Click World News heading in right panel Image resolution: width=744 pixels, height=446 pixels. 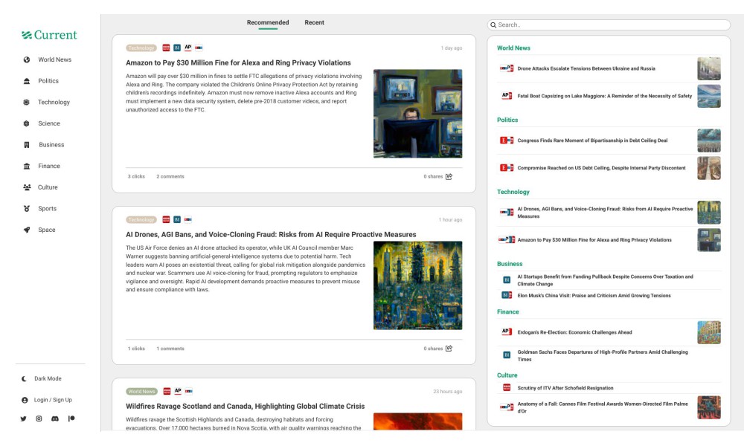513,48
